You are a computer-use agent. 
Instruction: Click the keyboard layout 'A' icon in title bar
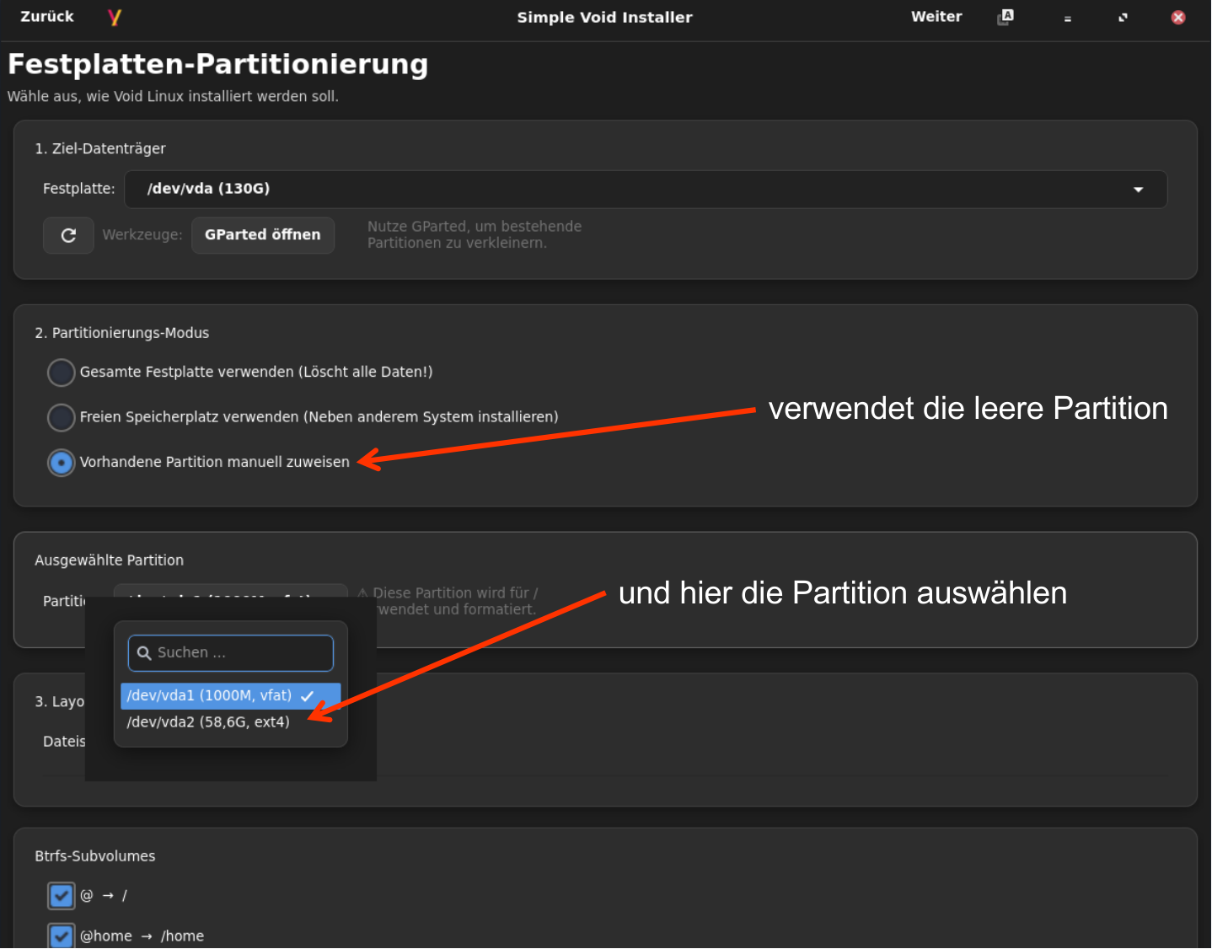coord(1006,17)
